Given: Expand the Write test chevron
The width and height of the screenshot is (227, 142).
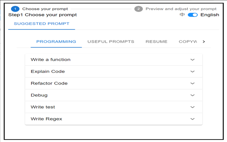Looking at the screenshot, I should tap(192, 107).
